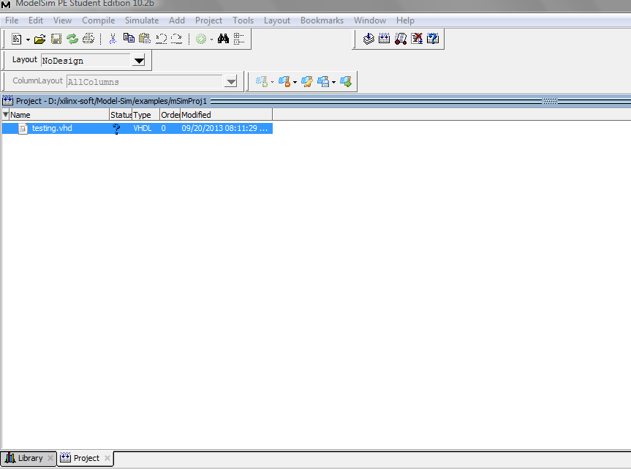Click the New file toolbar icon
Viewport: 631px width, 469px height.
(17, 39)
